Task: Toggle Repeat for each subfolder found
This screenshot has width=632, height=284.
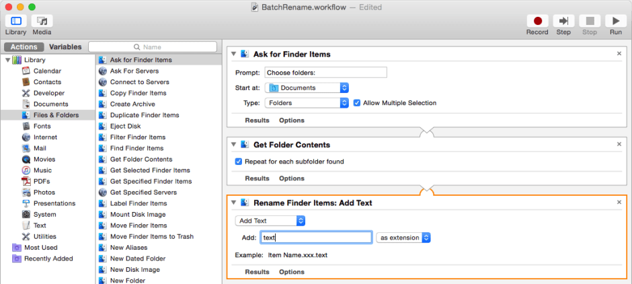Action: 239,162
